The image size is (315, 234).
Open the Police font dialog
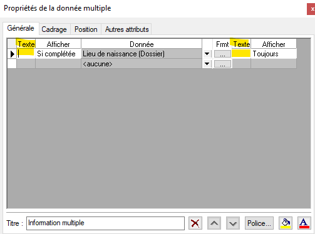(259, 223)
